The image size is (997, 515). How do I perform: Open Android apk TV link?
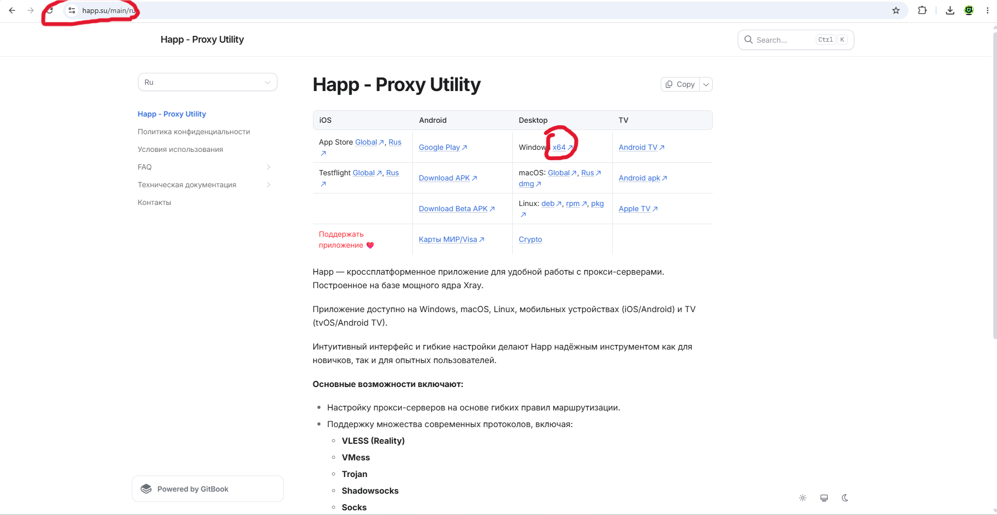(643, 178)
